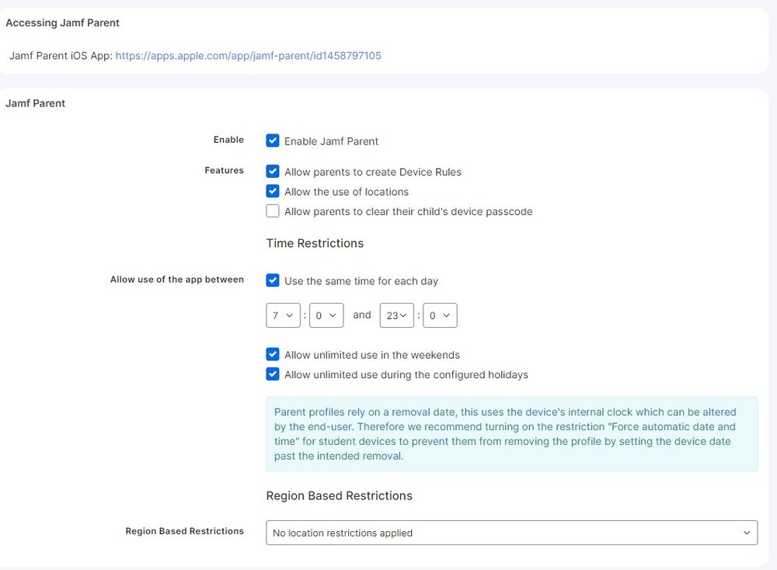This screenshot has height=570, width=777.
Task: Expand the Region Based Restrictions dropdown
Action: tap(511, 533)
